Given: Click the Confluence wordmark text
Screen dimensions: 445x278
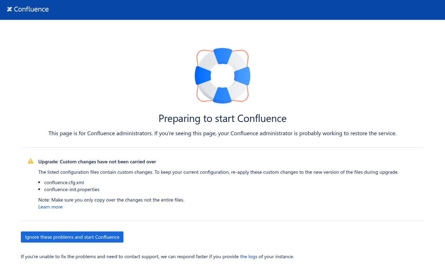Looking at the screenshot, I should click(x=31, y=9).
